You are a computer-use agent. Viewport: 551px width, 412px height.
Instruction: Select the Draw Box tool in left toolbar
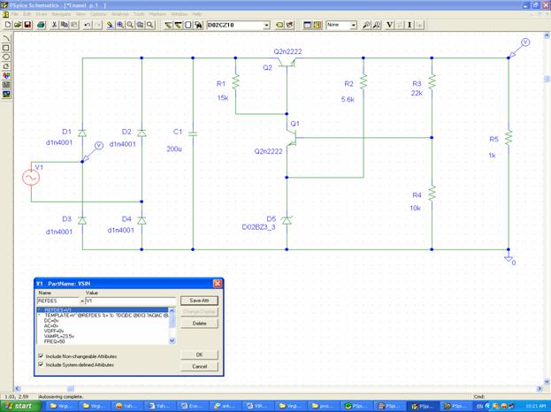(x=7, y=47)
